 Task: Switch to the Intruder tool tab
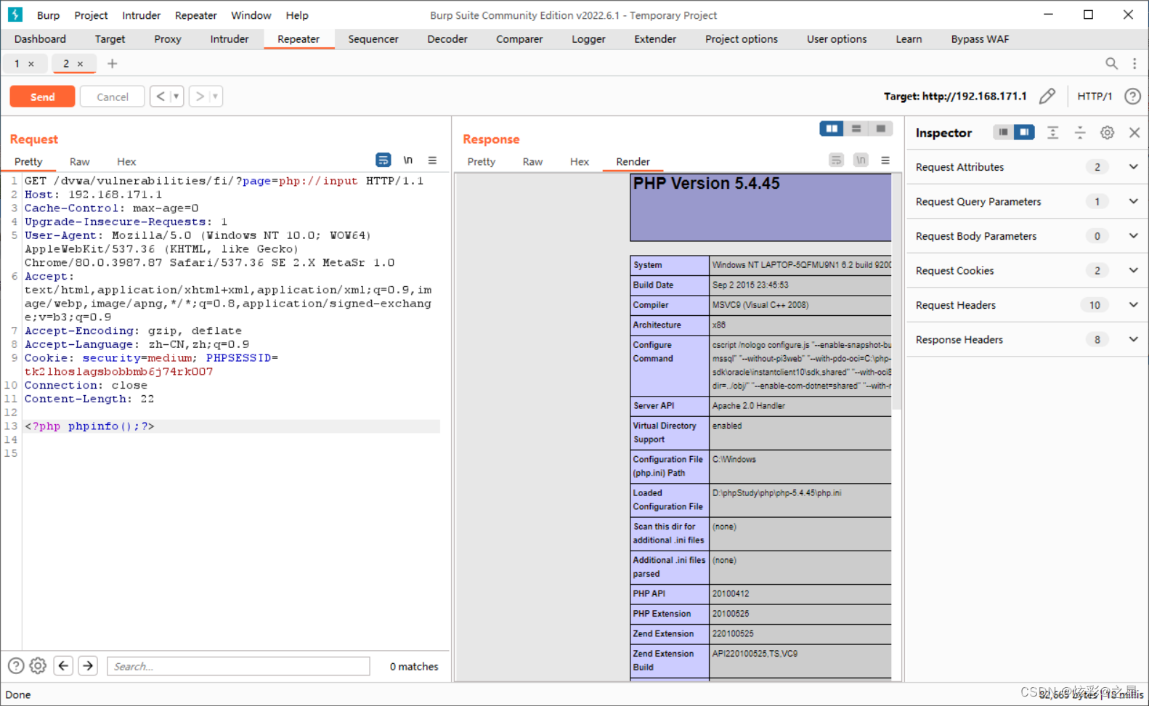click(230, 39)
